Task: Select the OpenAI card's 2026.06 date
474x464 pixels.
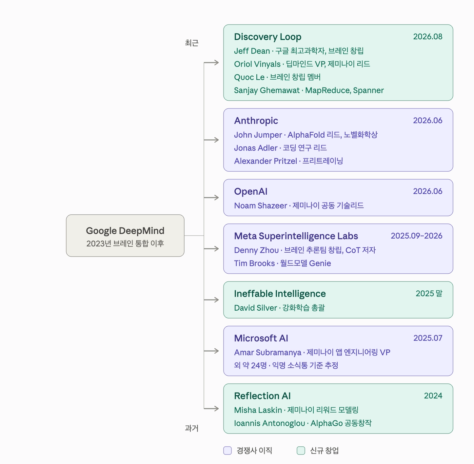Action: click(x=428, y=191)
